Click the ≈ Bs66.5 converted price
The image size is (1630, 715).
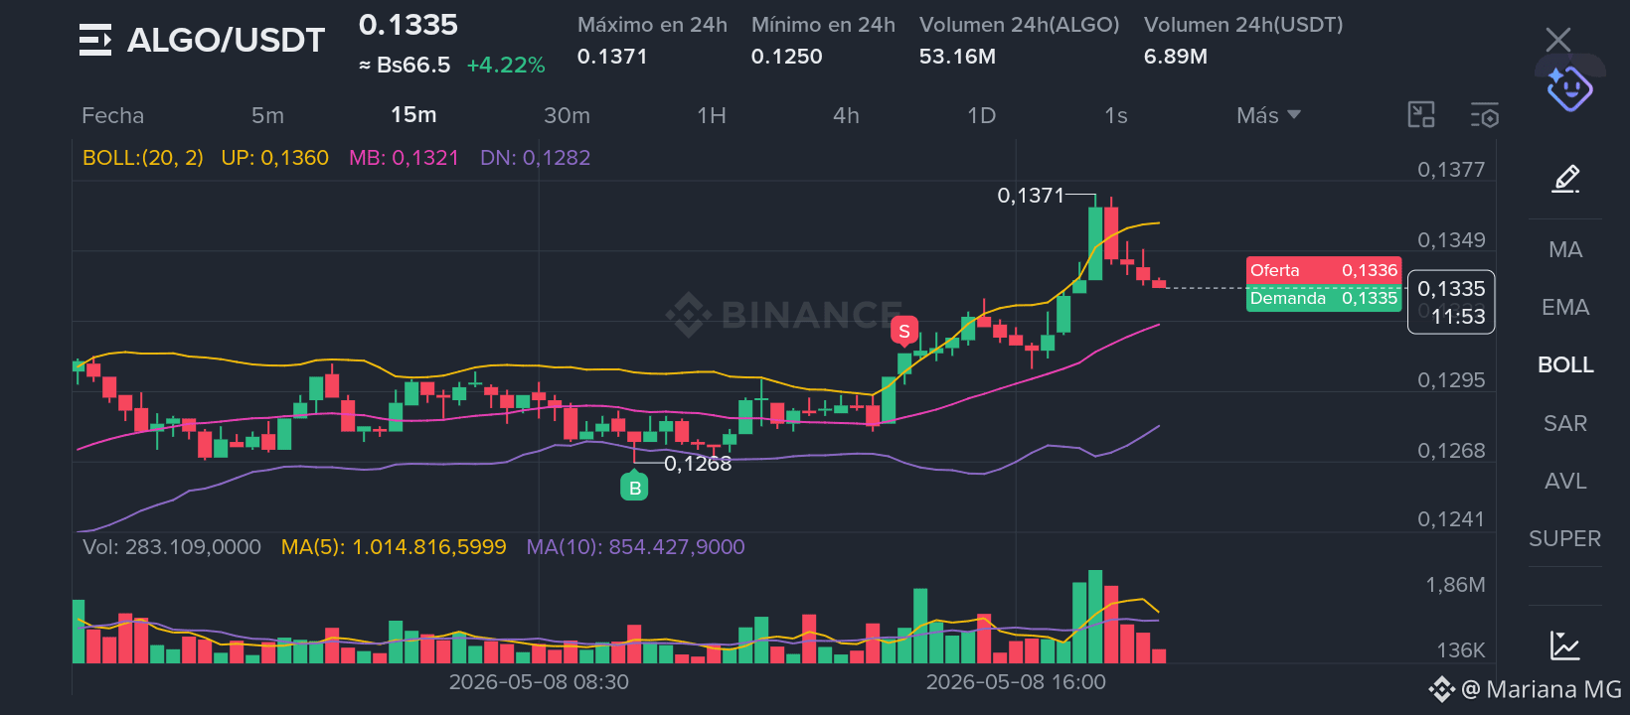coord(405,66)
